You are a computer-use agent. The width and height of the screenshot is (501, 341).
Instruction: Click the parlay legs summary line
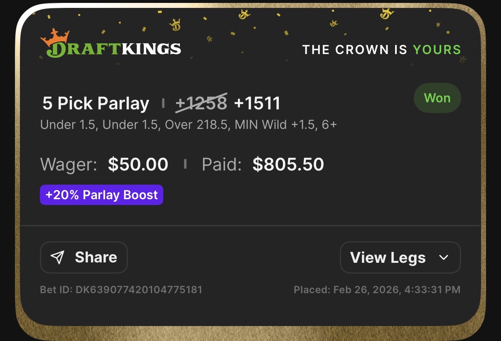188,125
